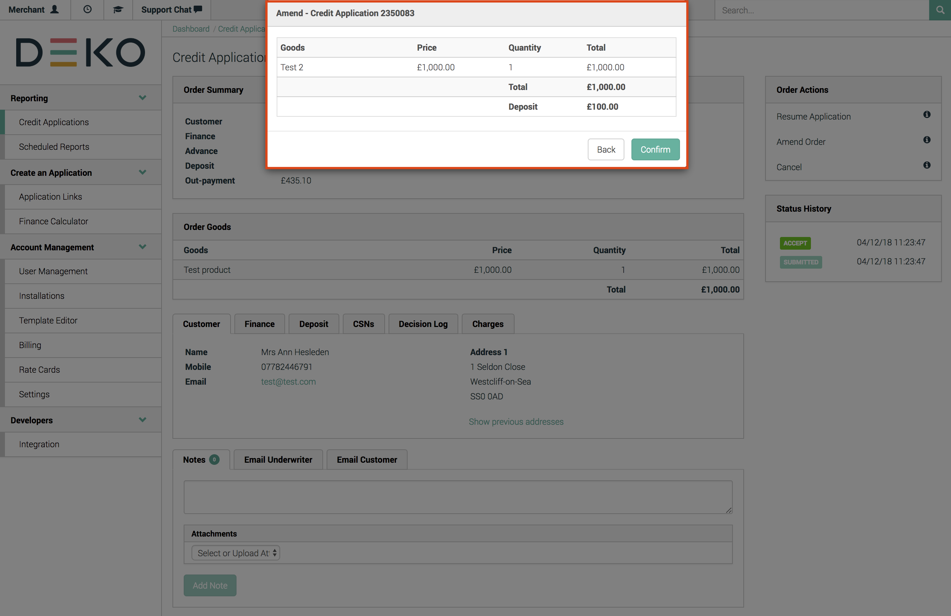Click the graduation cap training icon
Screen dimensions: 951x616
[118, 9]
